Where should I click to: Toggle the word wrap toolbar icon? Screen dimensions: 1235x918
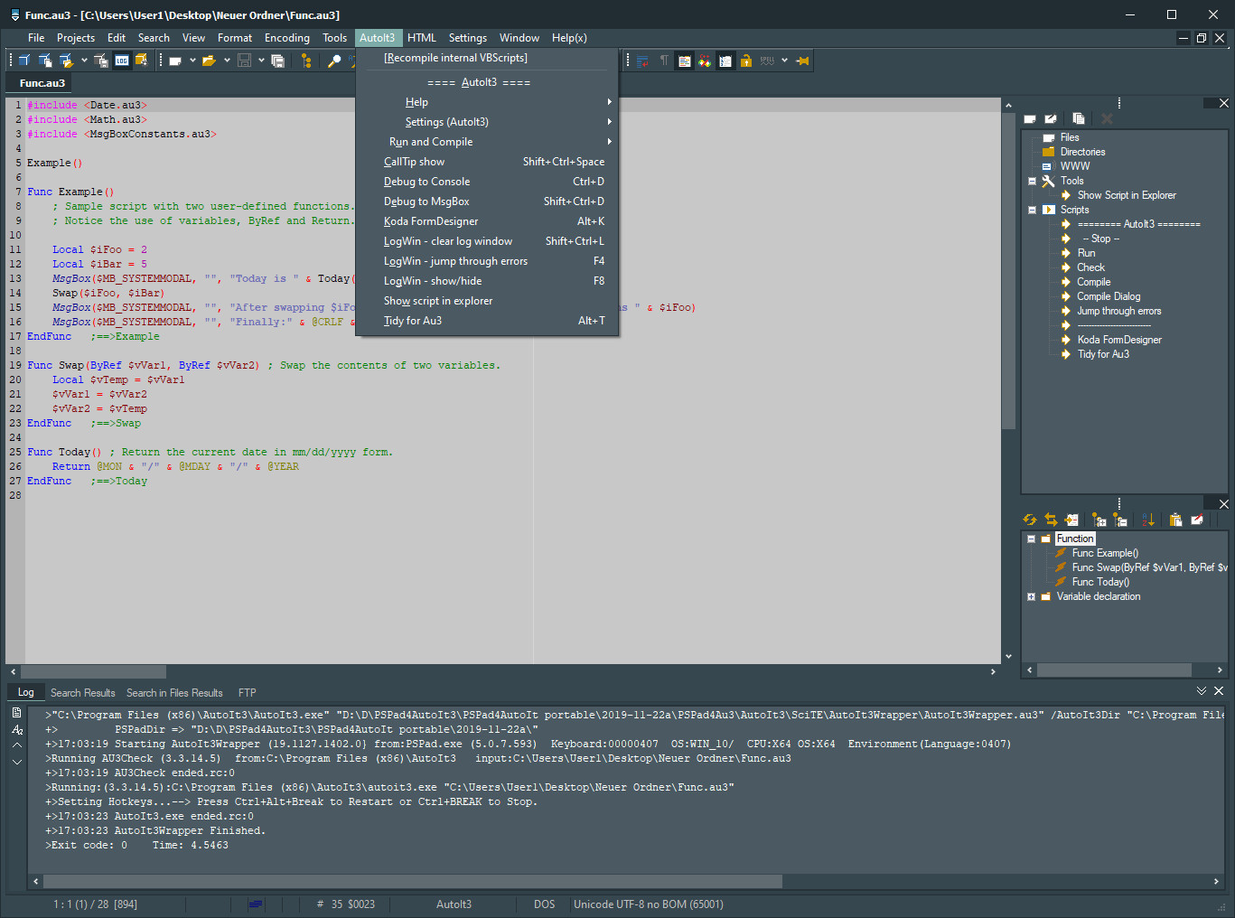pyautogui.click(x=642, y=61)
